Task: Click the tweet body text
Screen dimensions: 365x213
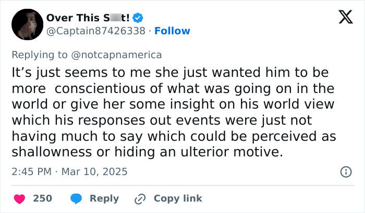Action: [172, 112]
